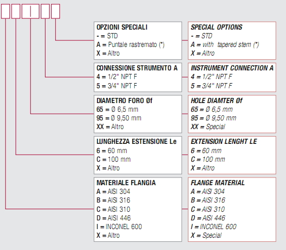Click the fifth code box for special options
Viewport: 286px width, 250px height.
tap(56, 11)
